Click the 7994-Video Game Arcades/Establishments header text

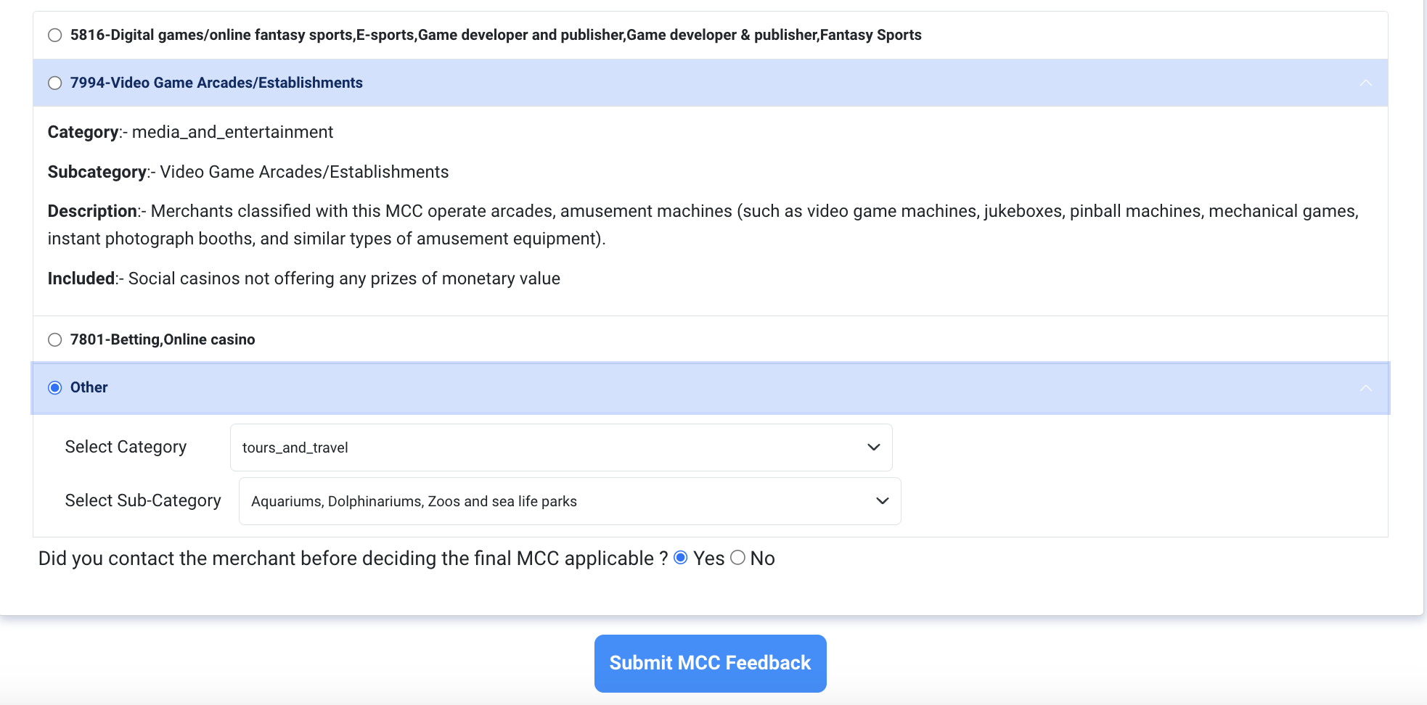point(216,83)
